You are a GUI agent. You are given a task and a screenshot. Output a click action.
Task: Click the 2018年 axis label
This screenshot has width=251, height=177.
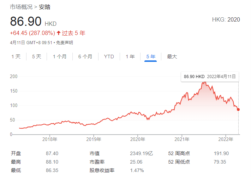[x=50, y=139]
